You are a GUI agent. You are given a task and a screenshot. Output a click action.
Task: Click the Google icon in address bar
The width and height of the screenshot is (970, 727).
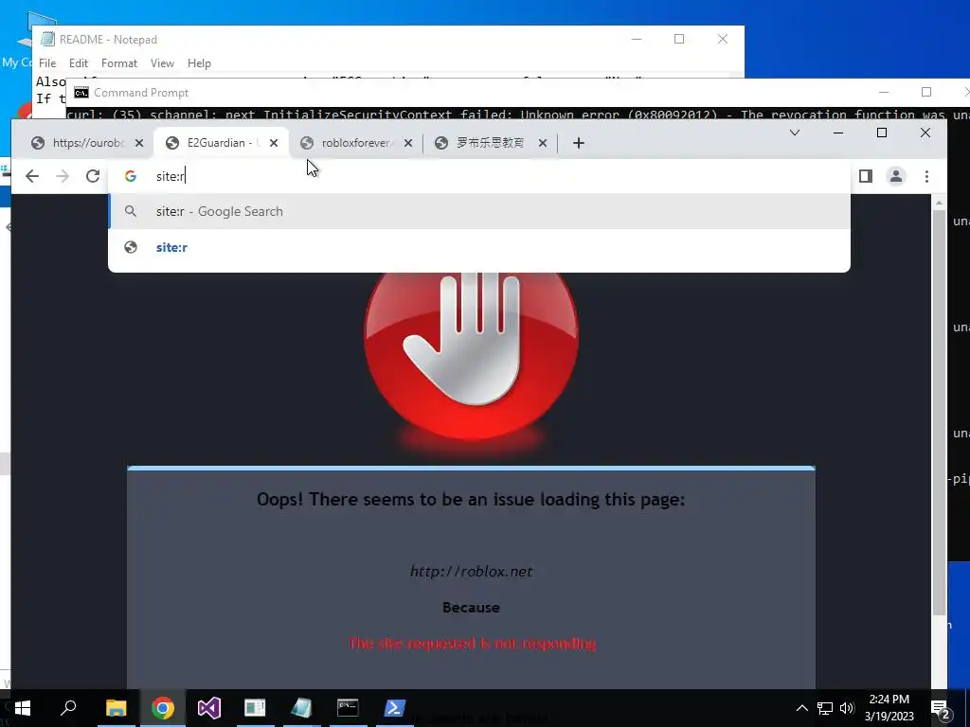pos(131,176)
